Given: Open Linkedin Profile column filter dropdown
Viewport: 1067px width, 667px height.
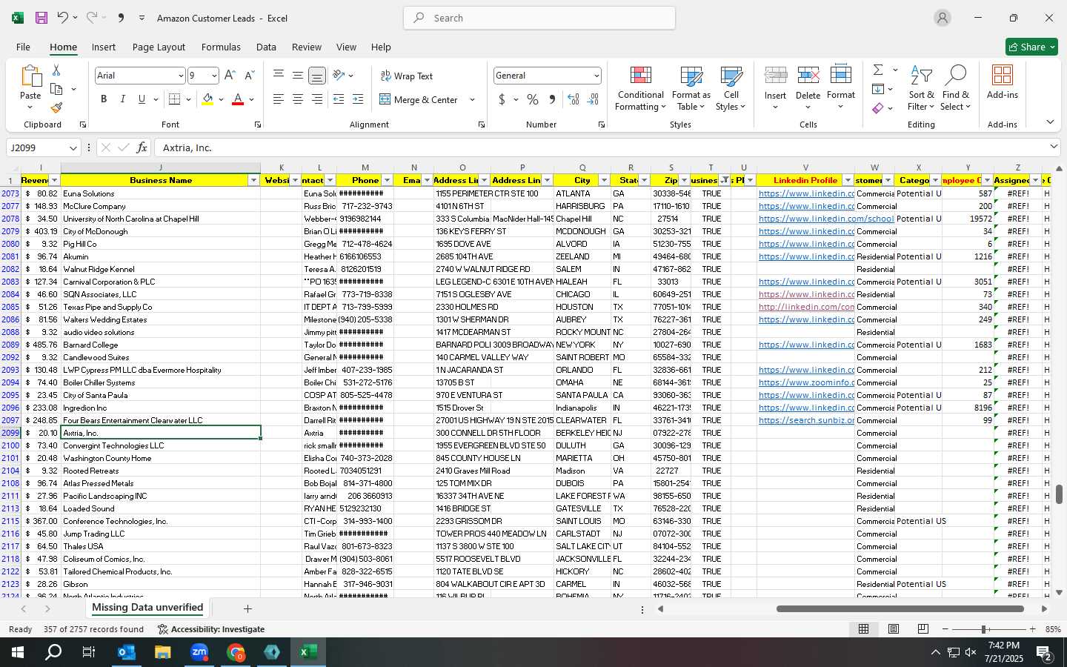Looking at the screenshot, I should 848,181.
